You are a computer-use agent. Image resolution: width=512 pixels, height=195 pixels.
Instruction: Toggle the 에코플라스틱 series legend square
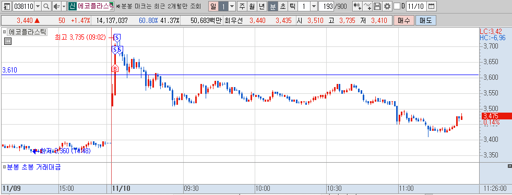[4, 32]
